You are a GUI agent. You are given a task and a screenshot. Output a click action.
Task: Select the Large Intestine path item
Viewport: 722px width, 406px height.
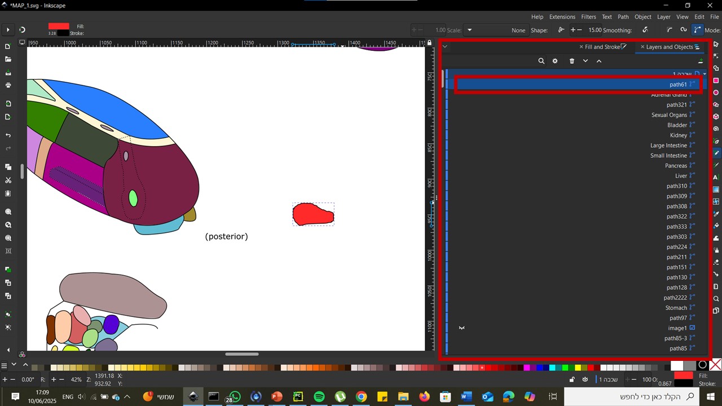(x=668, y=145)
